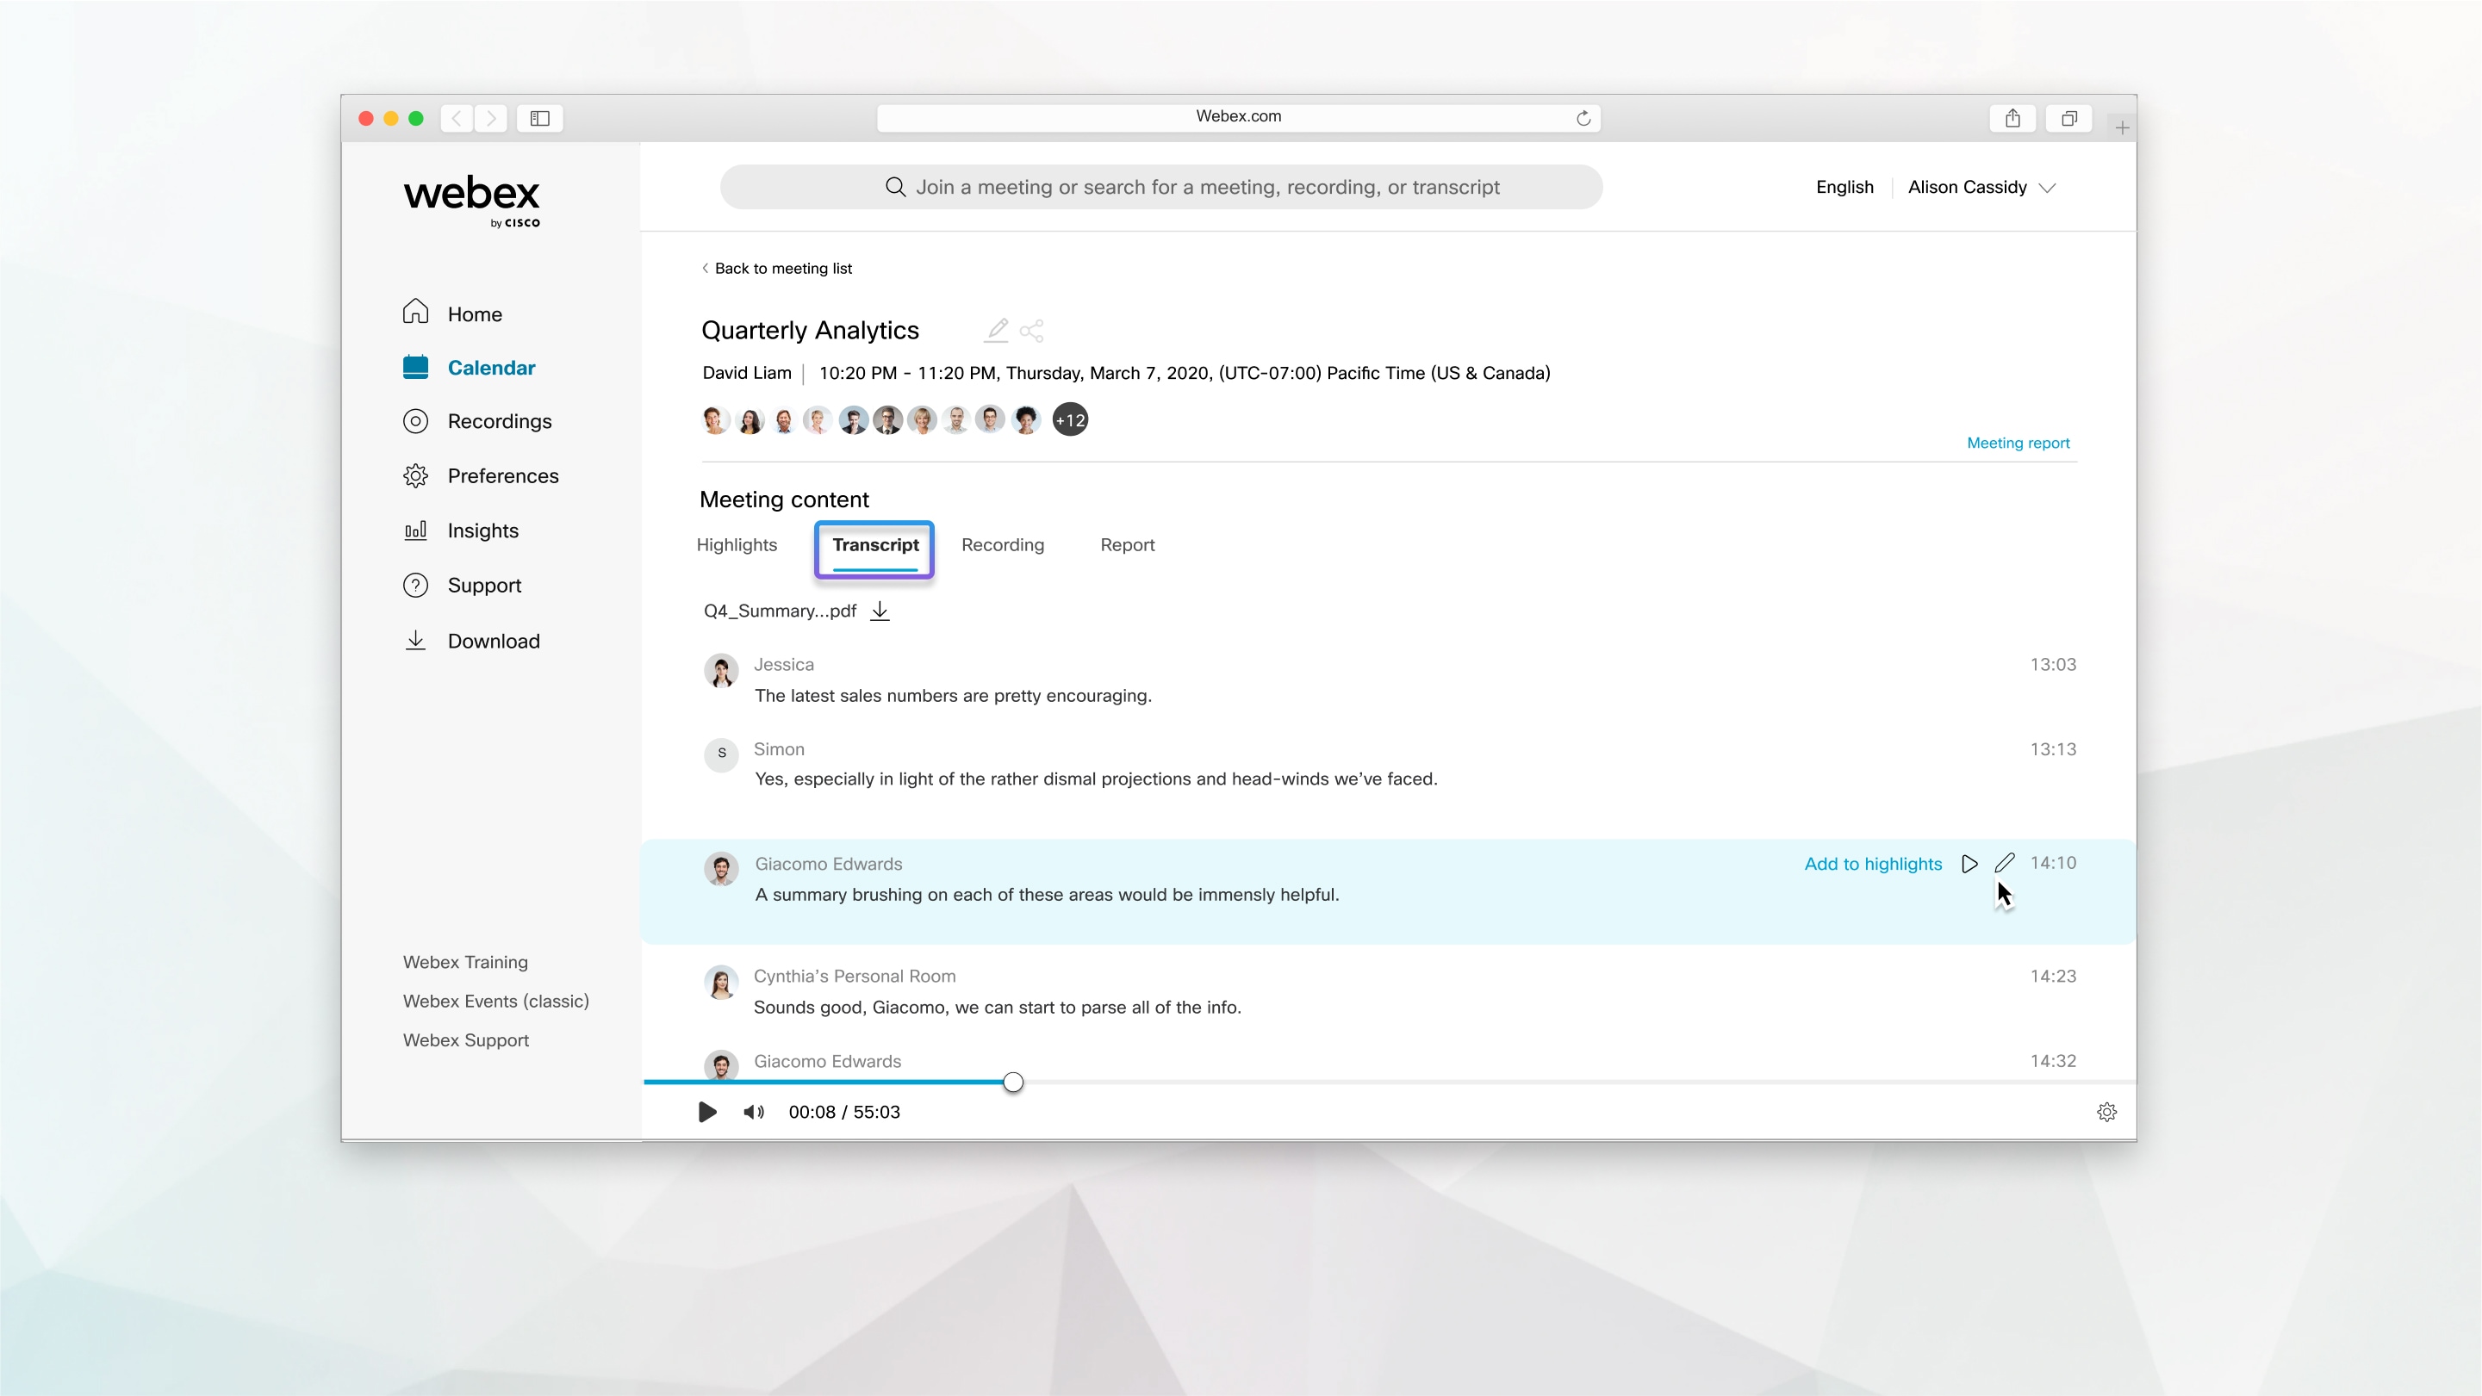Click the meeting search bar
The width and height of the screenshot is (2482, 1396).
pos(1161,187)
